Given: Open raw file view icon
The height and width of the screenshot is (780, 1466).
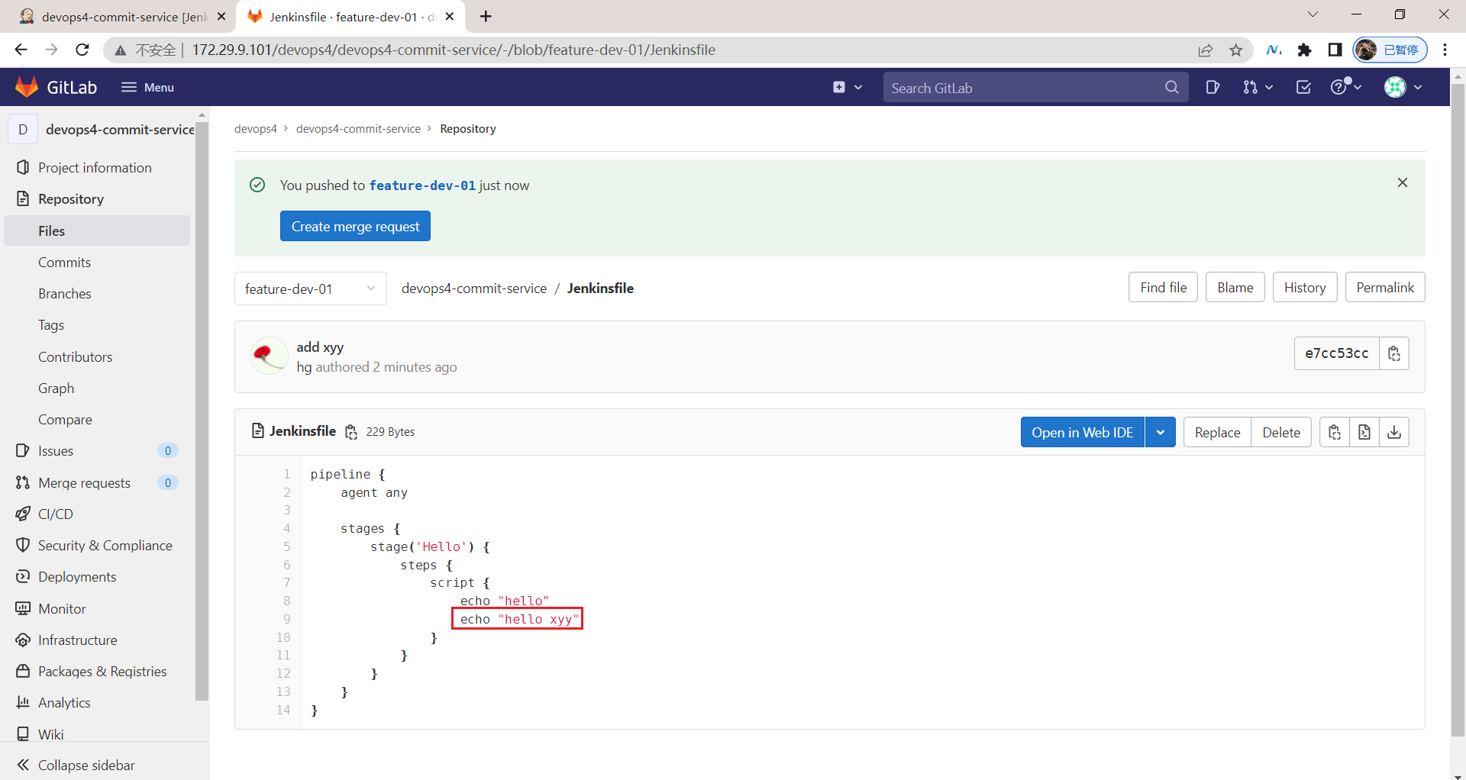Looking at the screenshot, I should pos(1364,432).
